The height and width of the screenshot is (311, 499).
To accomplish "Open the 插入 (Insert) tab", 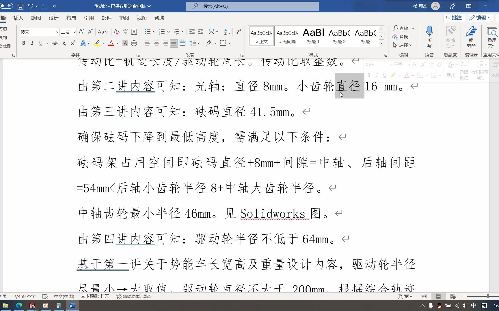I will [x=18, y=18].
